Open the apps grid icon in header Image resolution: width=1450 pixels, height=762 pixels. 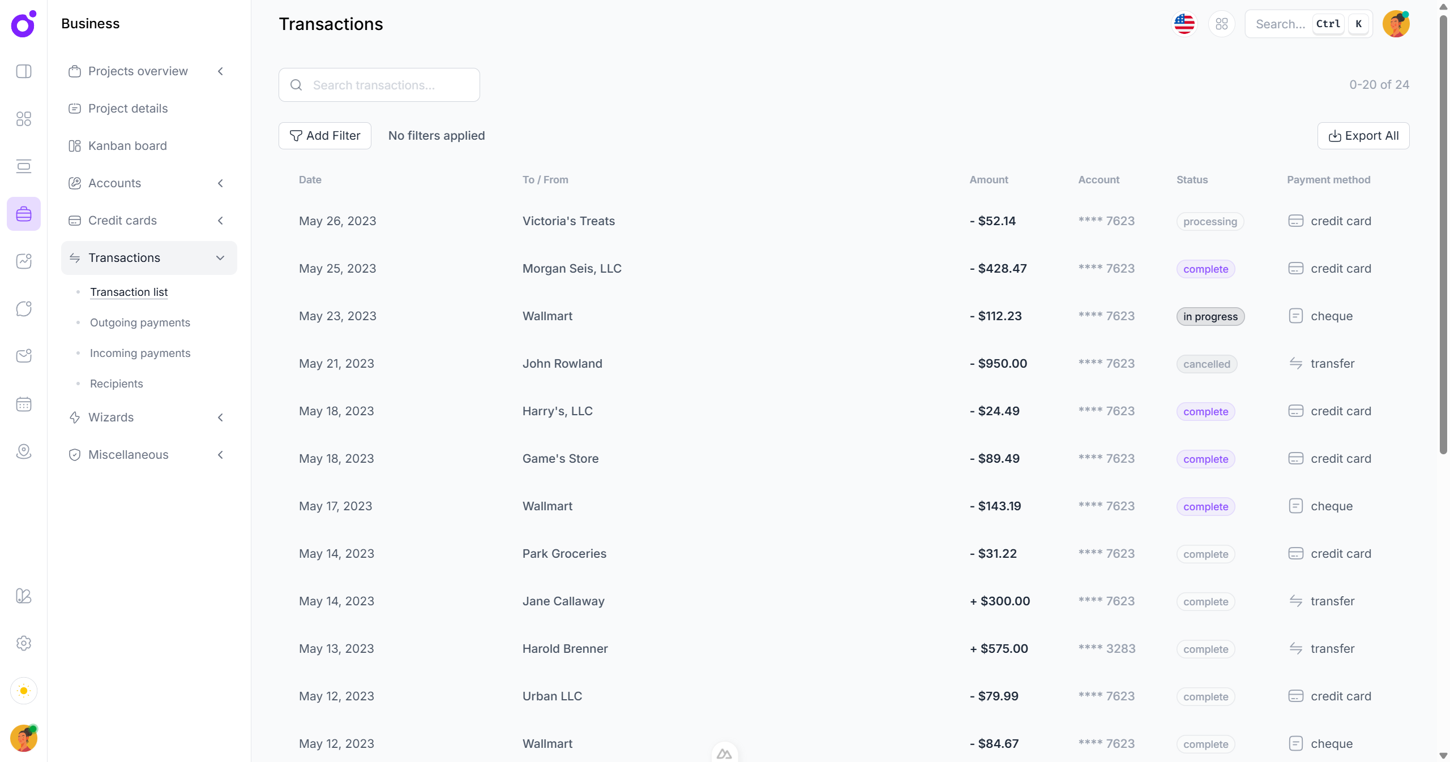(1221, 24)
